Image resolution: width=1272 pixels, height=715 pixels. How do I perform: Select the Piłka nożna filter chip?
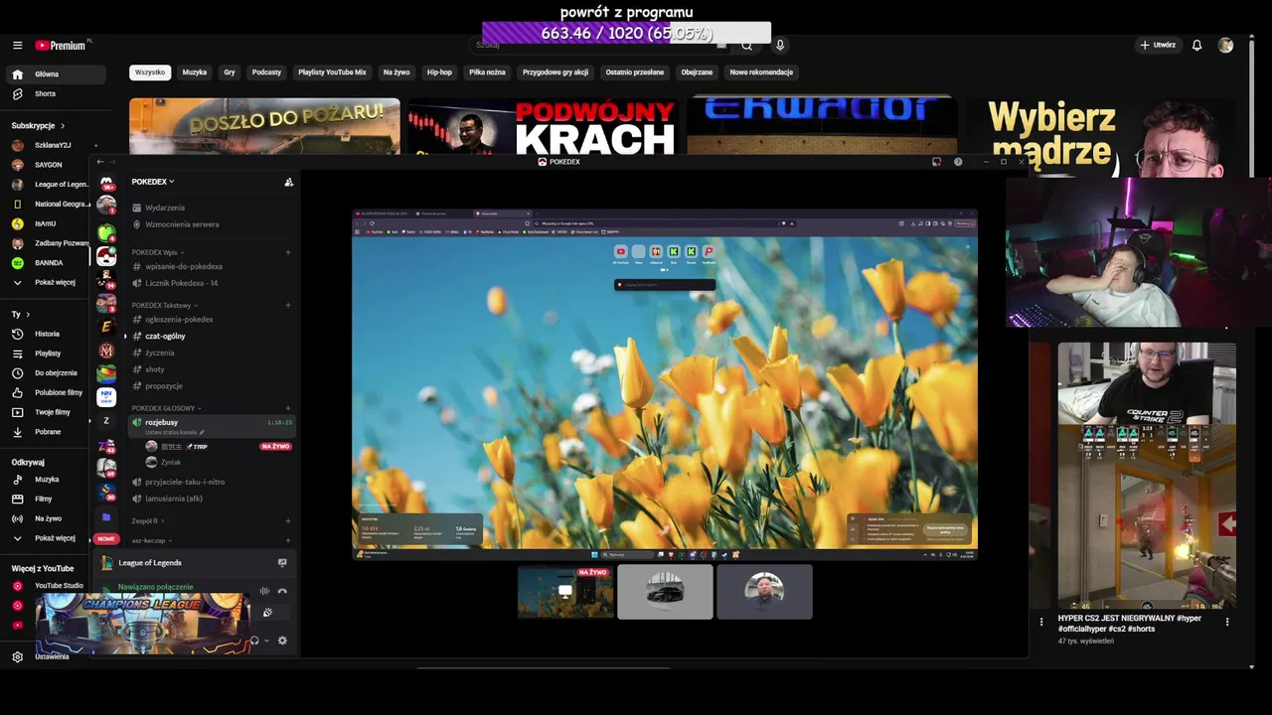click(x=487, y=72)
